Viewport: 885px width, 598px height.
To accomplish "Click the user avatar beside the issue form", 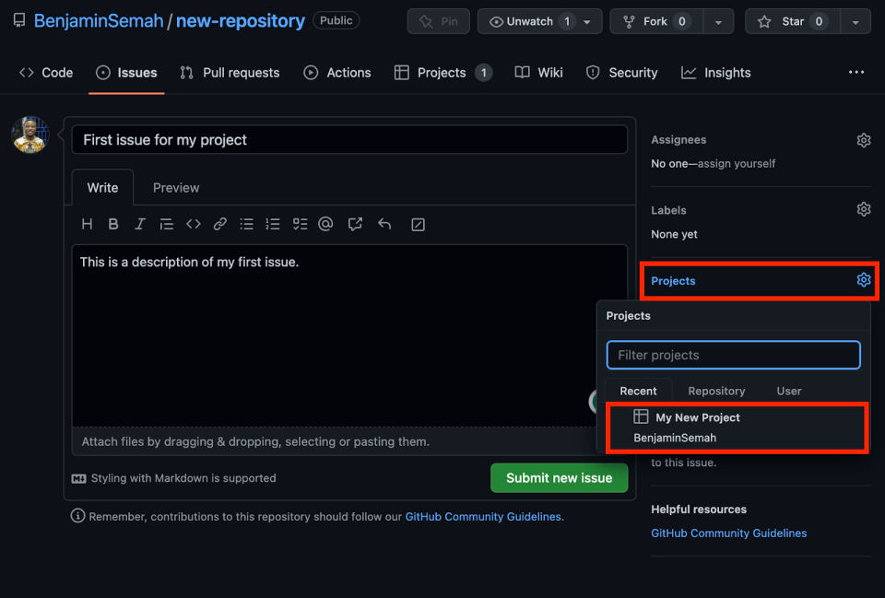I will pos(30,135).
